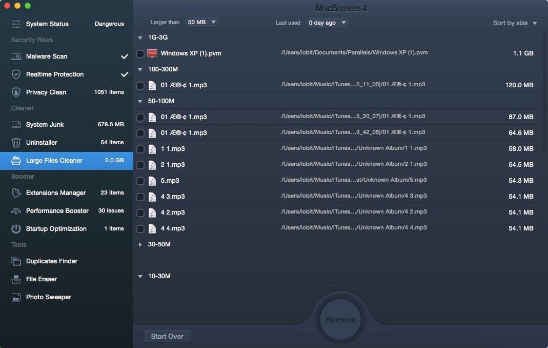Tick the 4 4.mp3 checkbox
The image size is (548, 348).
click(x=140, y=229)
